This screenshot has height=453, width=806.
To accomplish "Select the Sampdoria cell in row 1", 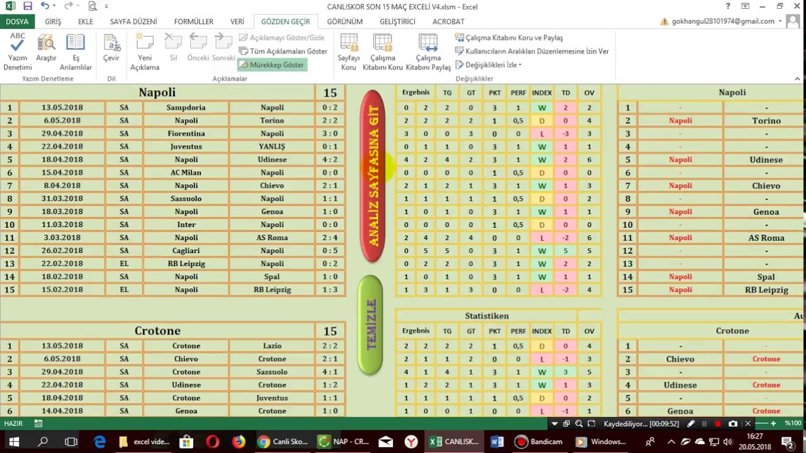I will (186, 108).
